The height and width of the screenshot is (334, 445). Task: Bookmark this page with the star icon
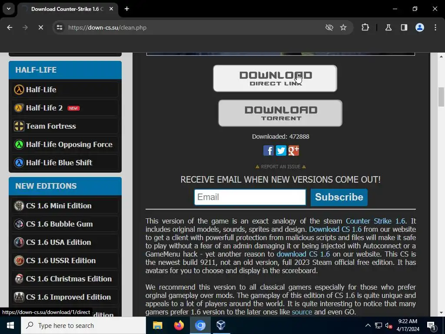(x=343, y=27)
